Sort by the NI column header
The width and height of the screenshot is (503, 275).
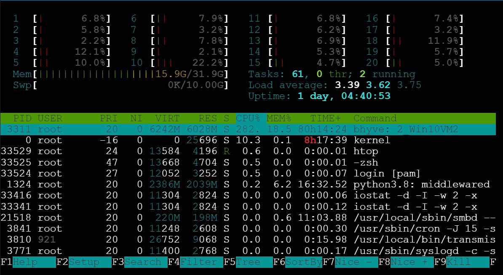[136, 118]
